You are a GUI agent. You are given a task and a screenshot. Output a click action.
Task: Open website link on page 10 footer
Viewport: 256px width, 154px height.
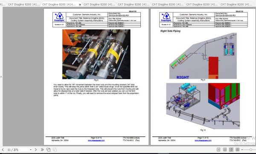click(96, 140)
